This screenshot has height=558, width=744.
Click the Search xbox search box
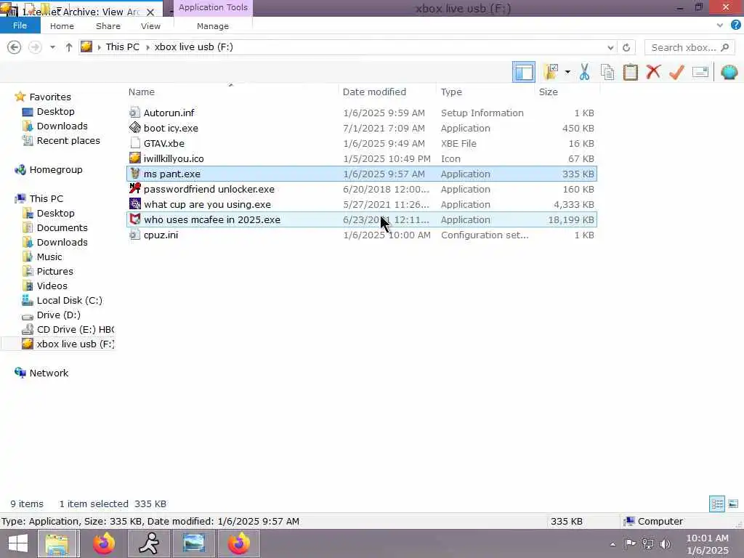[690, 47]
